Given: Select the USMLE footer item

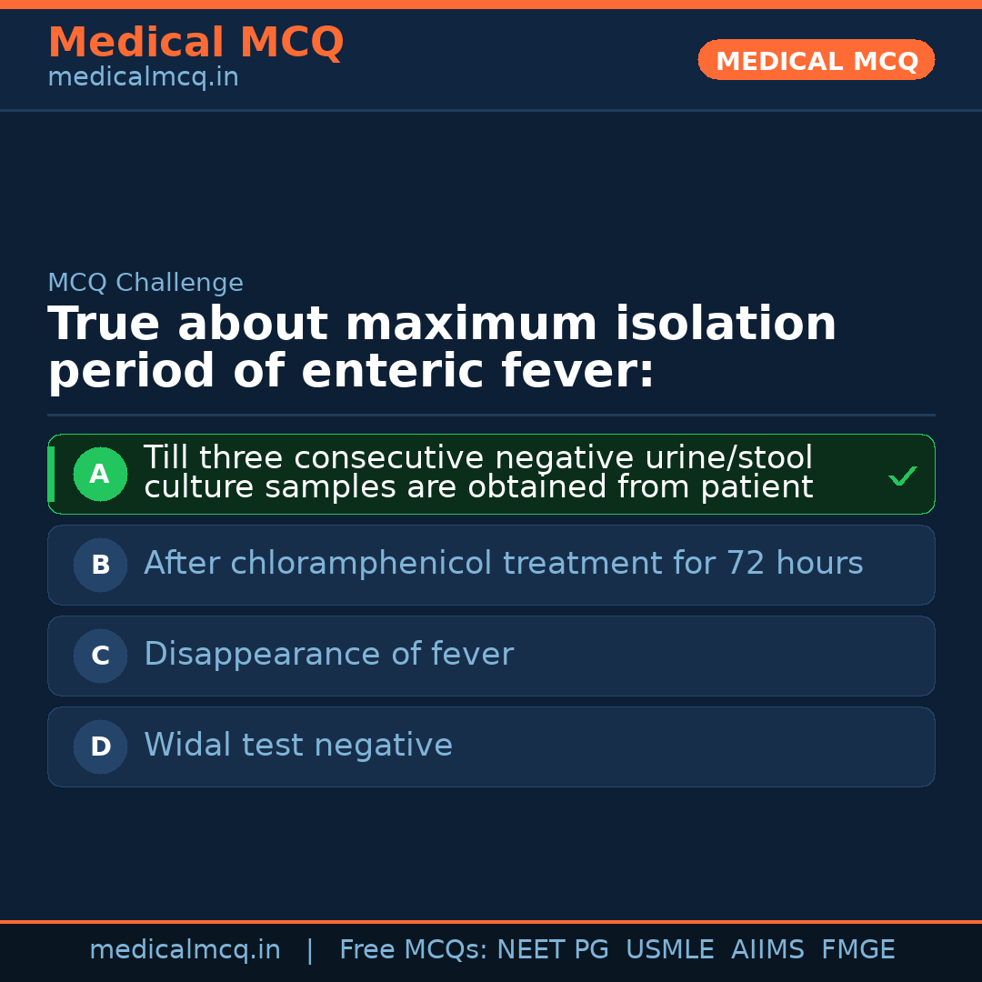Looking at the screenshot, I should pyautogui.click(x=669, y=950).
